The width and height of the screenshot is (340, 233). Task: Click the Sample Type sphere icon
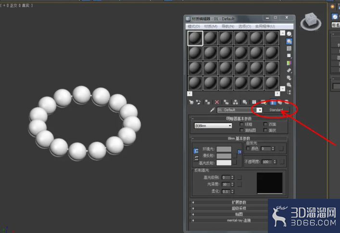point(289,34)
